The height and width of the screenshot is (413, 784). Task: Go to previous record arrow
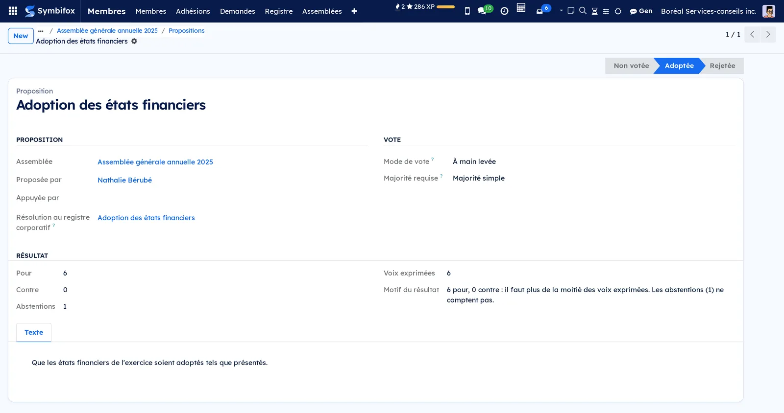pos(752,34)
